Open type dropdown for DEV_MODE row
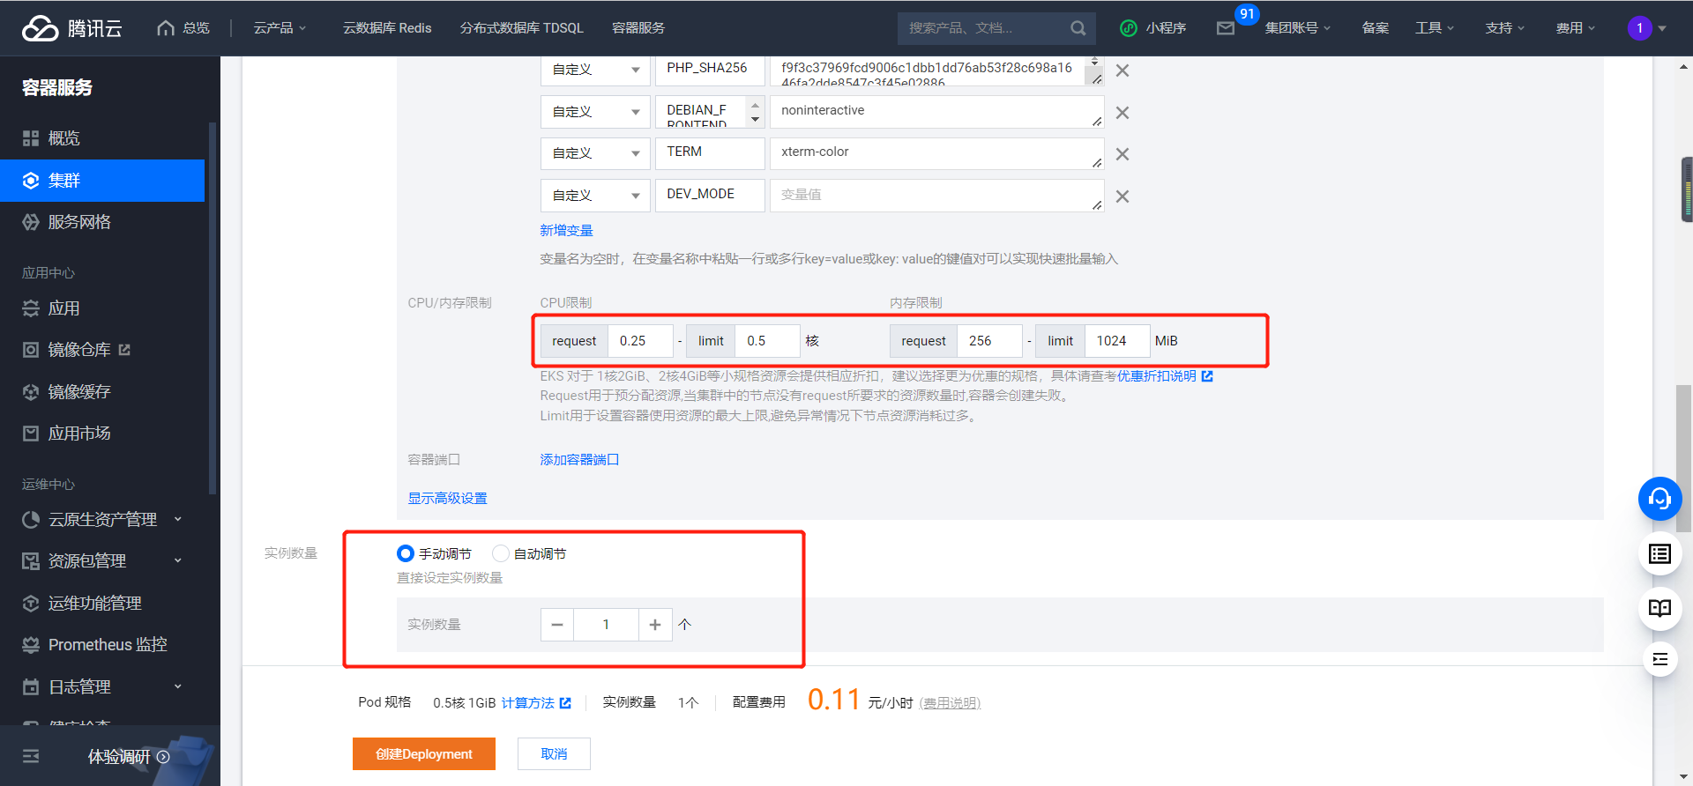This screenshot has height=786, width=1693. click(x=595, y=196)
